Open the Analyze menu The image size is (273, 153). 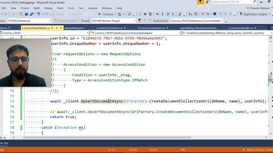point(93,8)
